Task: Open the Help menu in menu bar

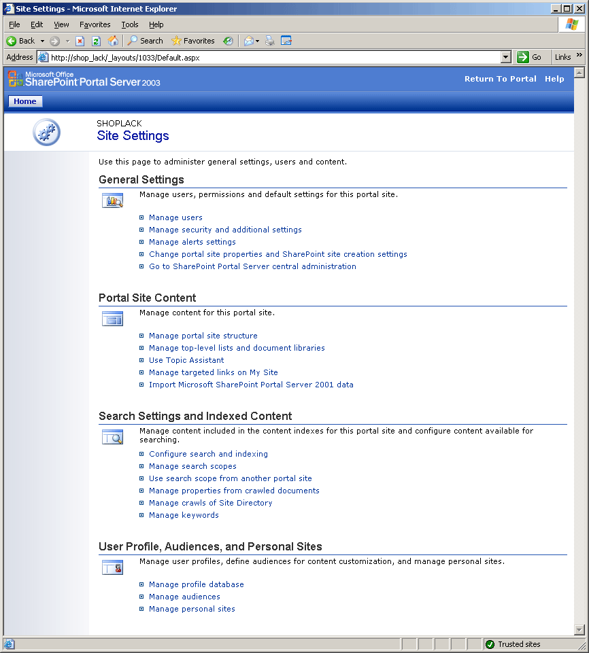Action: click(x=156, y=24)
